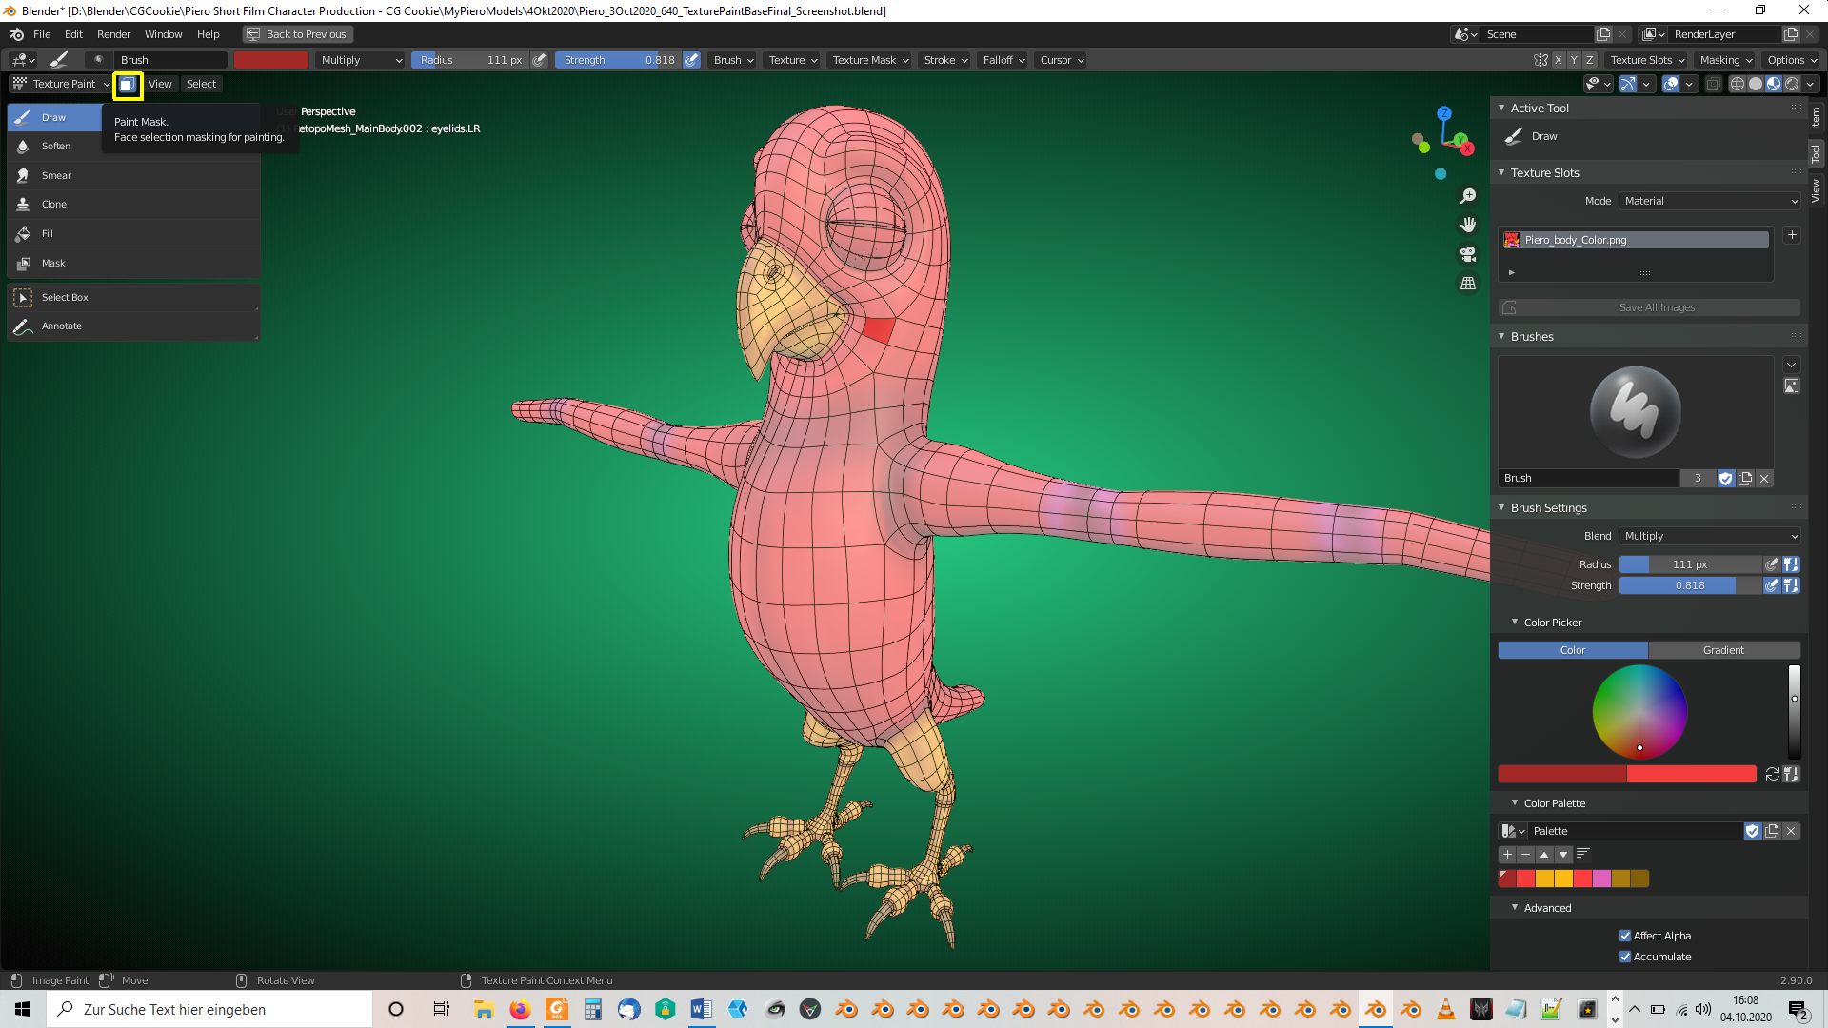
Task: Select the Annotate tool
Action: click(x=61, y=326)
